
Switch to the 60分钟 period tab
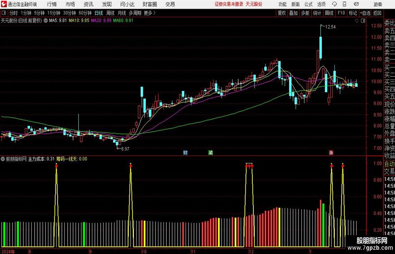click(x=85, y=13)
